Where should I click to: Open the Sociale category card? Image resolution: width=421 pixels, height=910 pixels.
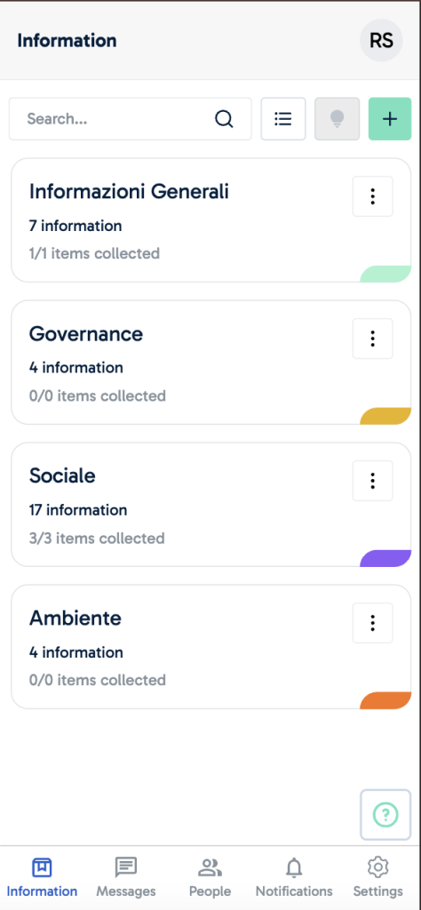(211, 505)
